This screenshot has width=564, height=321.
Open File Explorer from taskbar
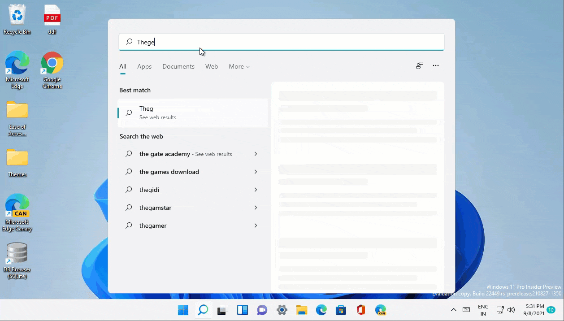[301, 310]
